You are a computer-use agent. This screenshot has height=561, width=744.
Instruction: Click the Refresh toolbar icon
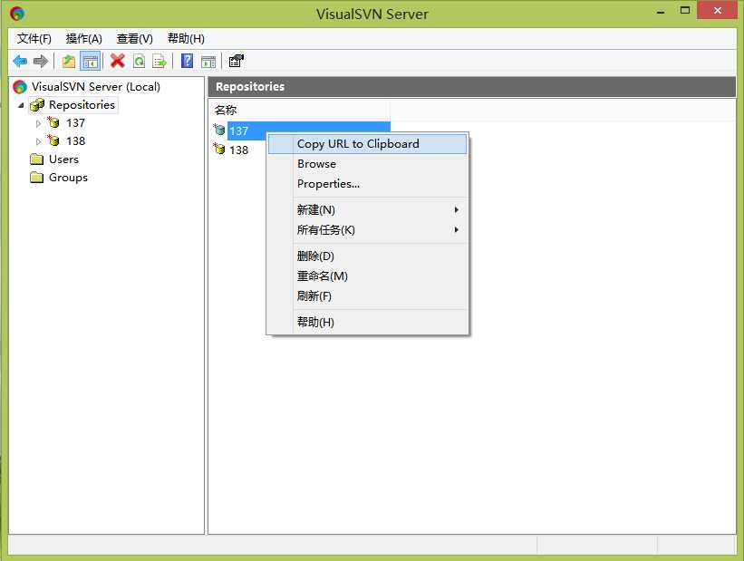(139, 62)
